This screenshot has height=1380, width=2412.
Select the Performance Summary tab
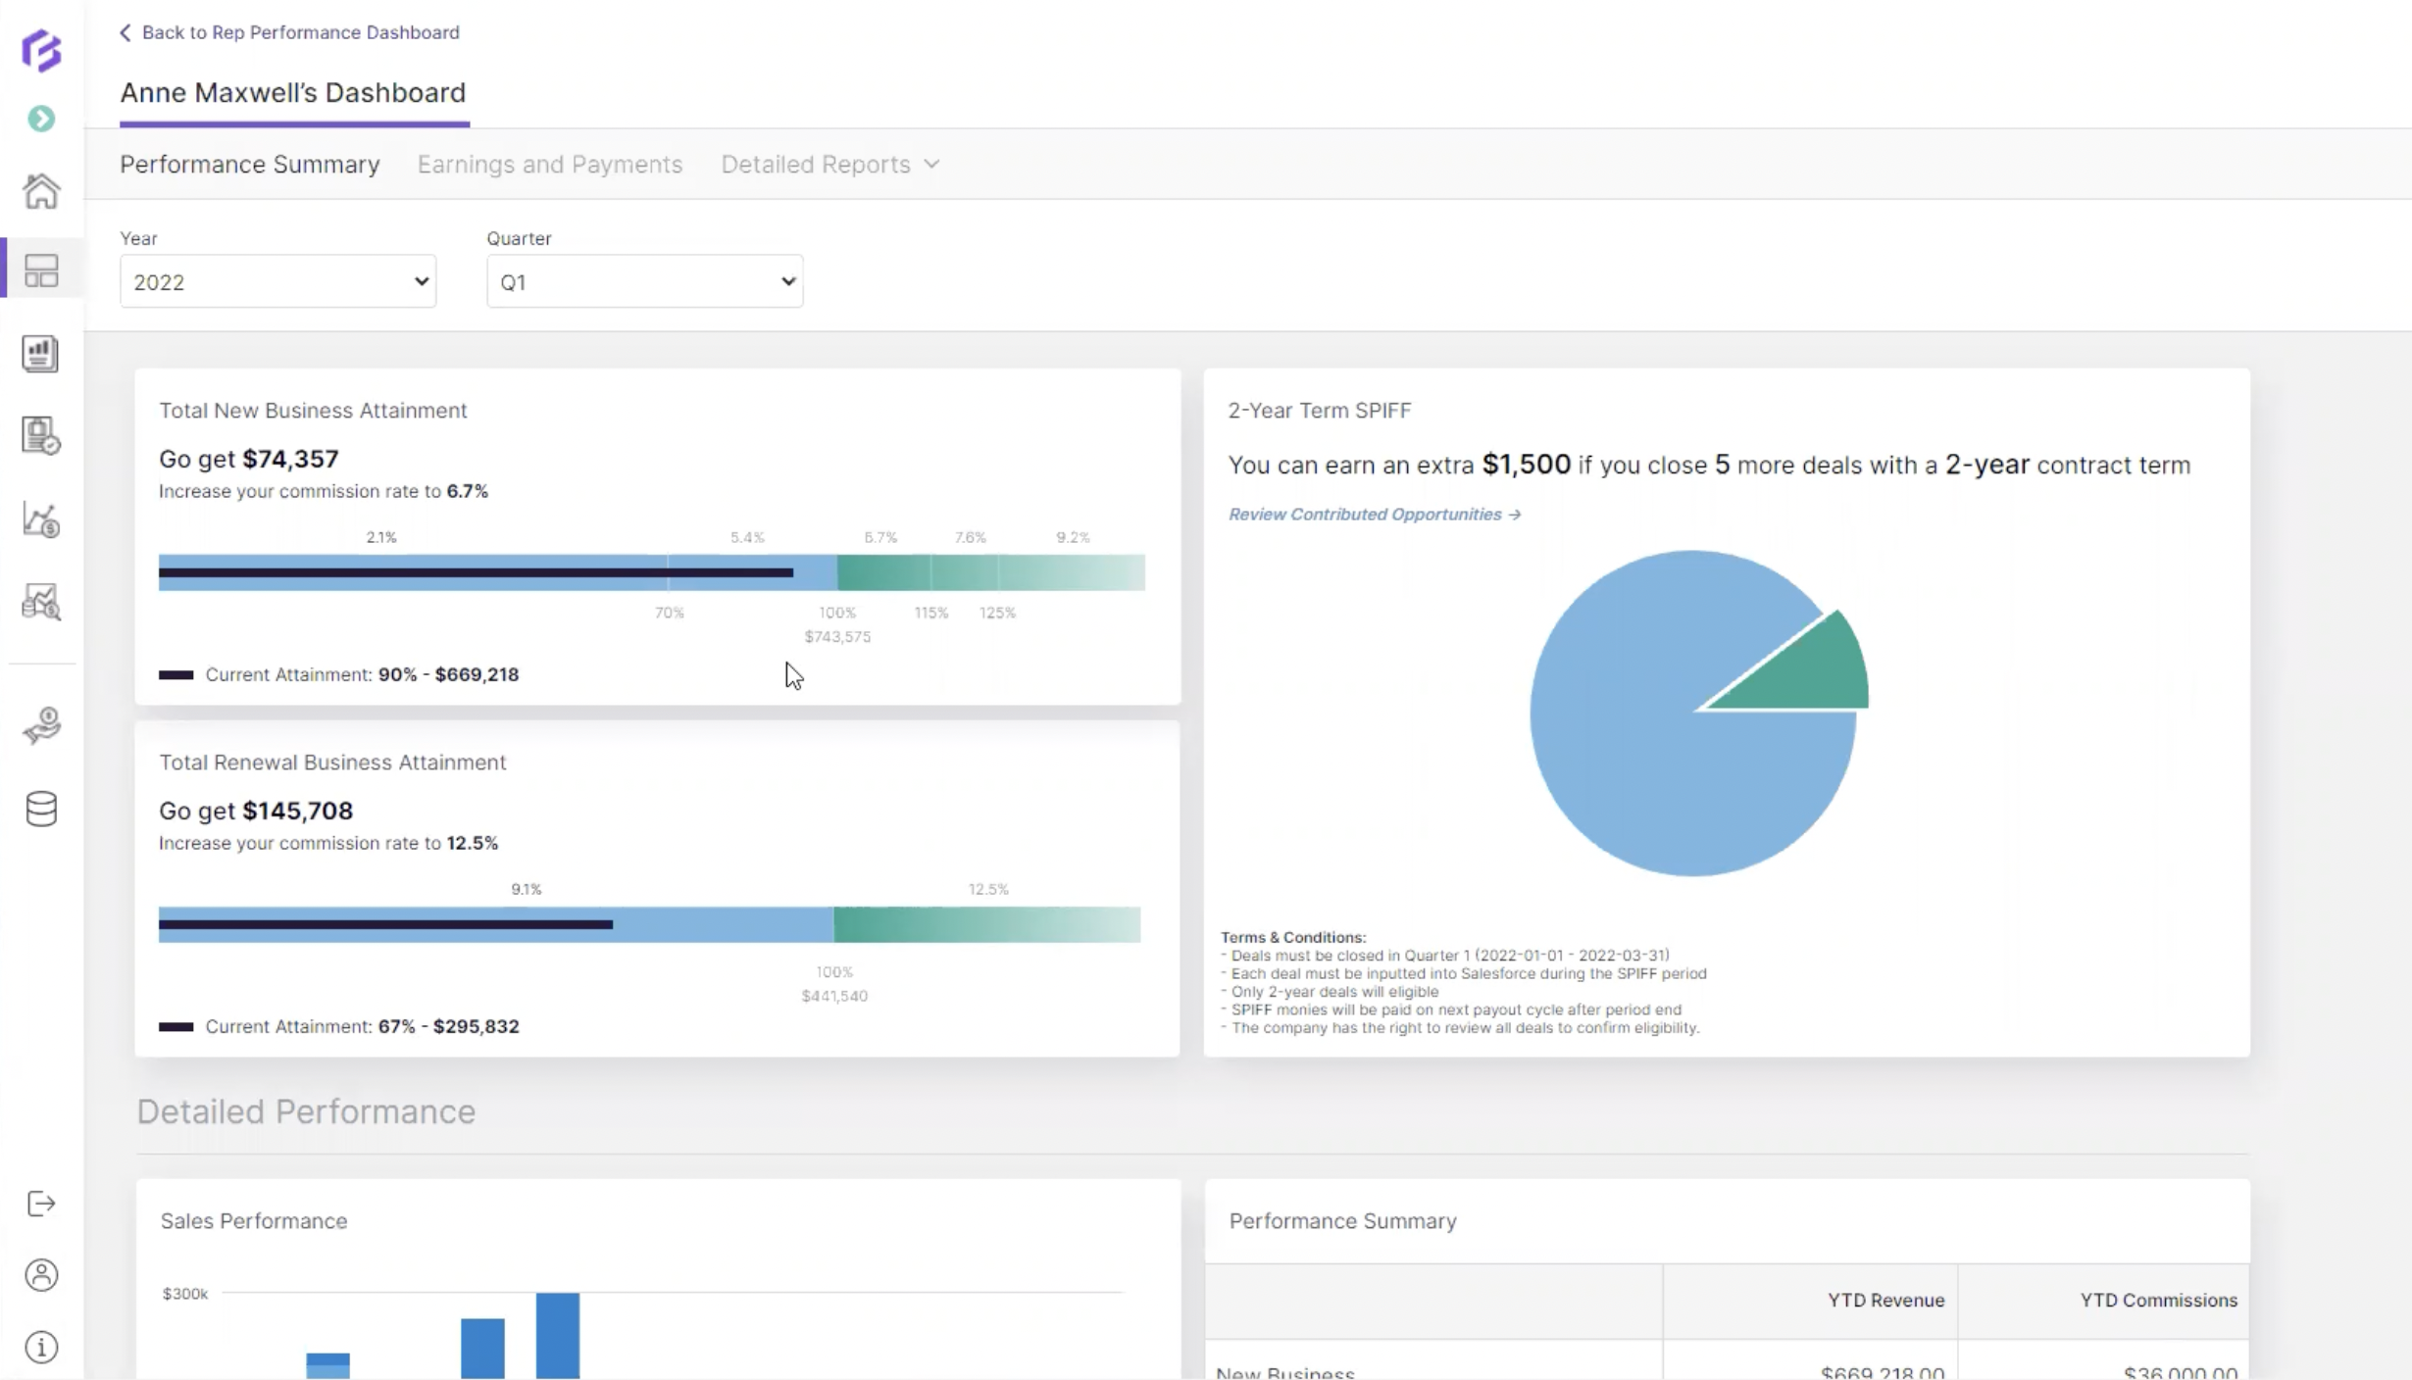click(248, 164)
